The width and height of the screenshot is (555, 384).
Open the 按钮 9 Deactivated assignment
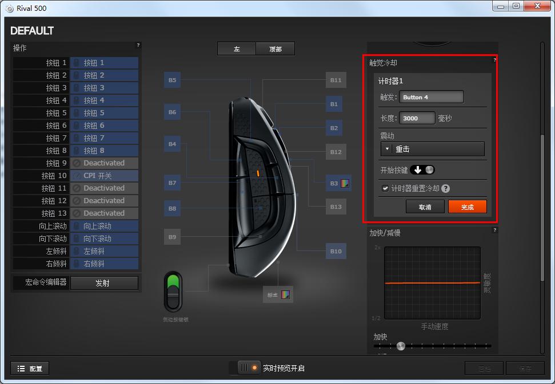104,163
